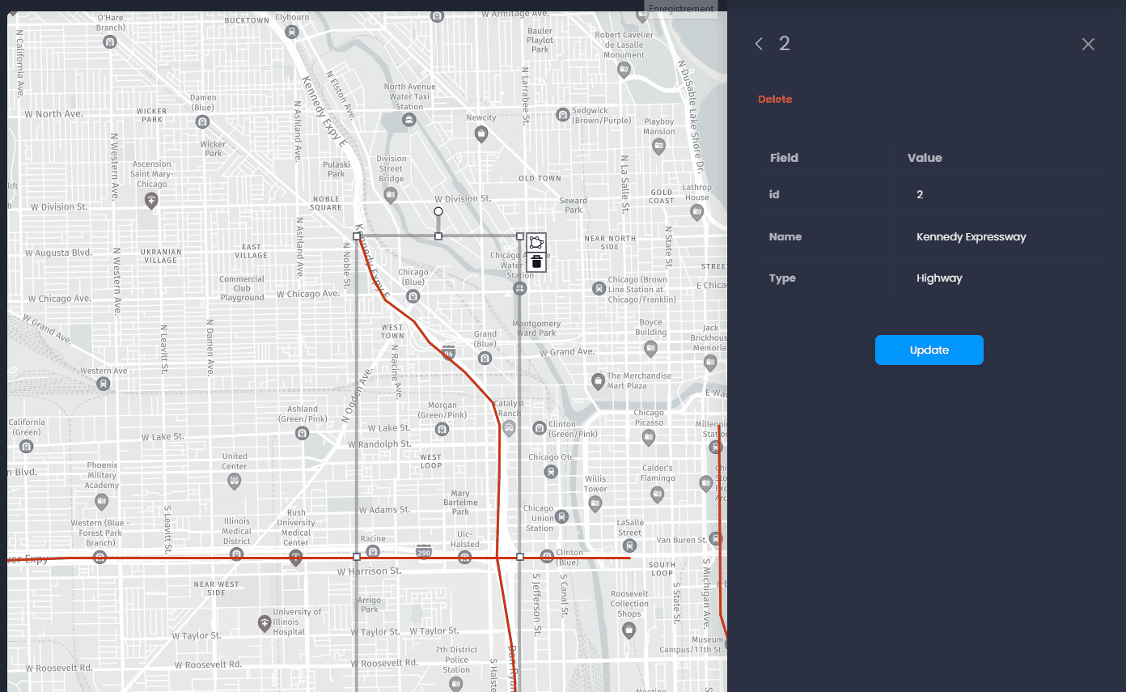Click the Clinton (Blue) station icon
Viewport: 1126px width, 692px height.
pyautogui.click(x=547, y=555)
